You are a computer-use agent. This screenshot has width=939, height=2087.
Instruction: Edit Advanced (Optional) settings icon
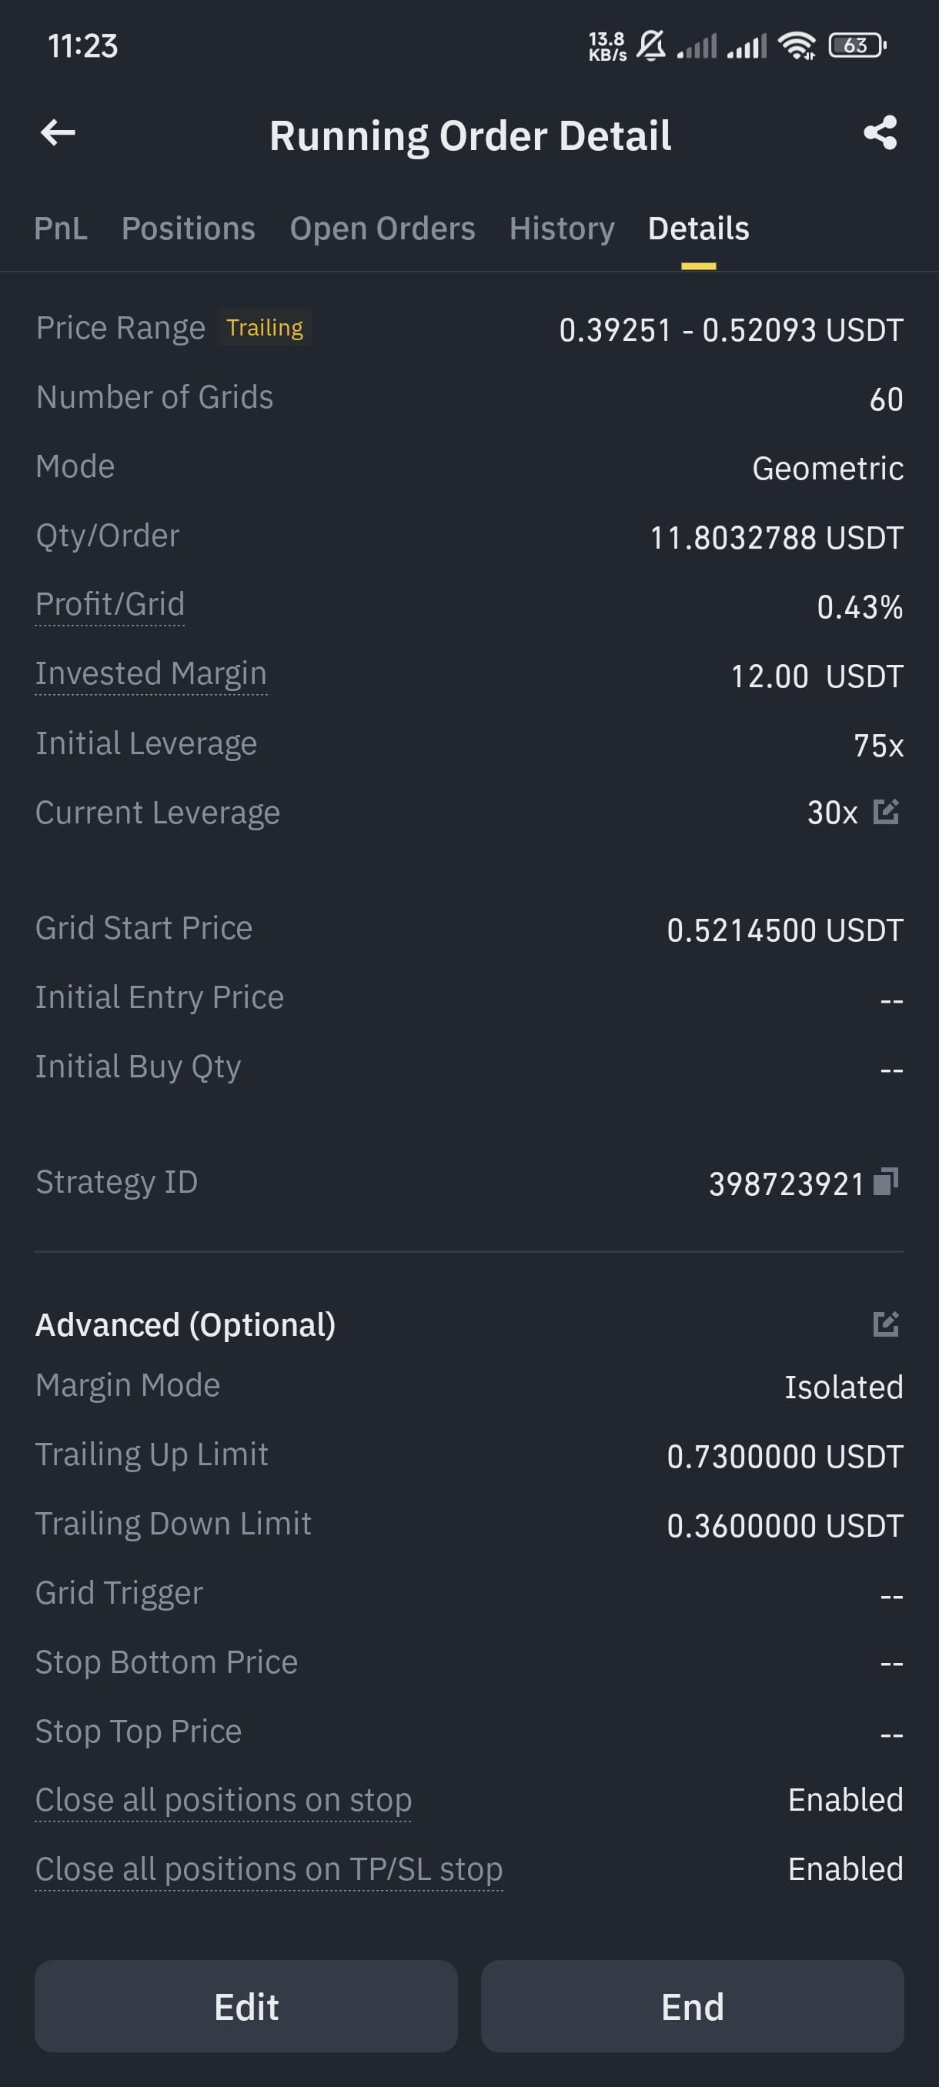[x=886, y=1324]
